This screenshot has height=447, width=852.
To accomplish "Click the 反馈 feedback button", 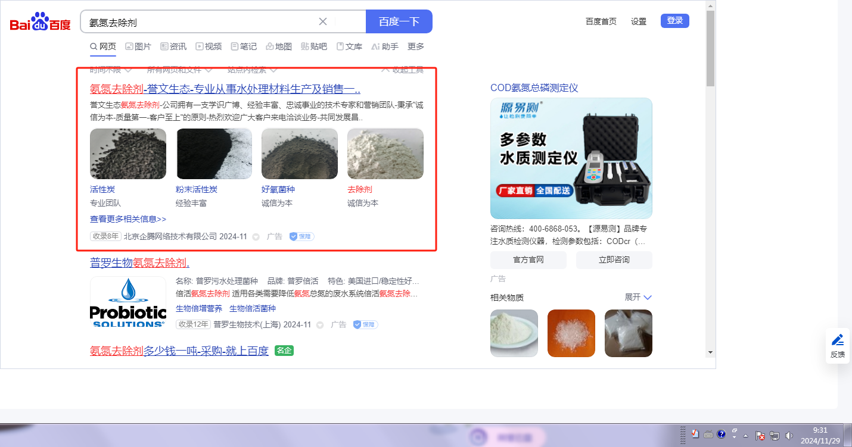I will coord(838,346).
